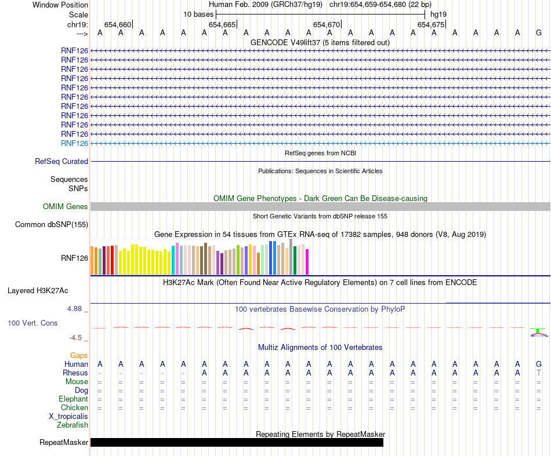Click the G base in the top sequence row
Image resolution: width=551 pixels, height=456 pixels.
pyautogui.click(x=539, y=32)
